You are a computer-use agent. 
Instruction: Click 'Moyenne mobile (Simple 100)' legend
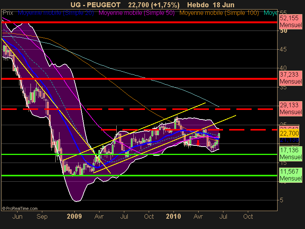219,13
